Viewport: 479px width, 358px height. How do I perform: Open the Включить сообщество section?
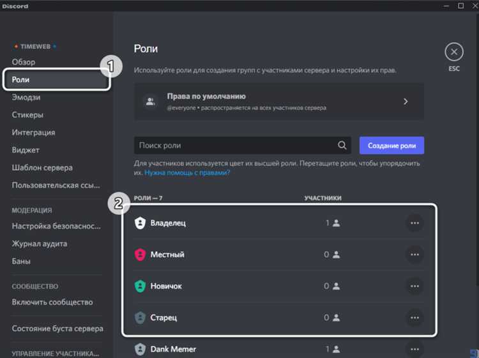52,302
